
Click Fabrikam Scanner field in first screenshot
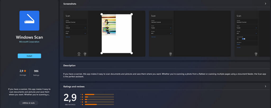pyautogui.click(x=76, y=22)
